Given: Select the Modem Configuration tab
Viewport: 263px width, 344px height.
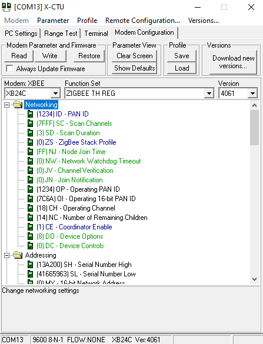Looking at the screenshot, I should (x=144, y=32).
